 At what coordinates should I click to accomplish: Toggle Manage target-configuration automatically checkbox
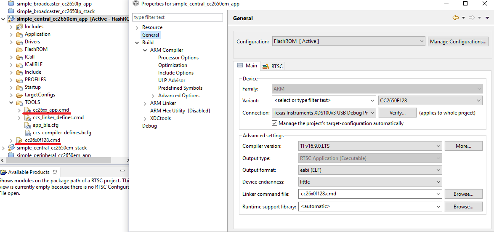[274, 123]
